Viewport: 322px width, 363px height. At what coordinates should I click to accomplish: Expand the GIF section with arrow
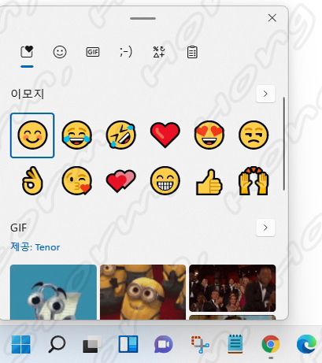265,228
